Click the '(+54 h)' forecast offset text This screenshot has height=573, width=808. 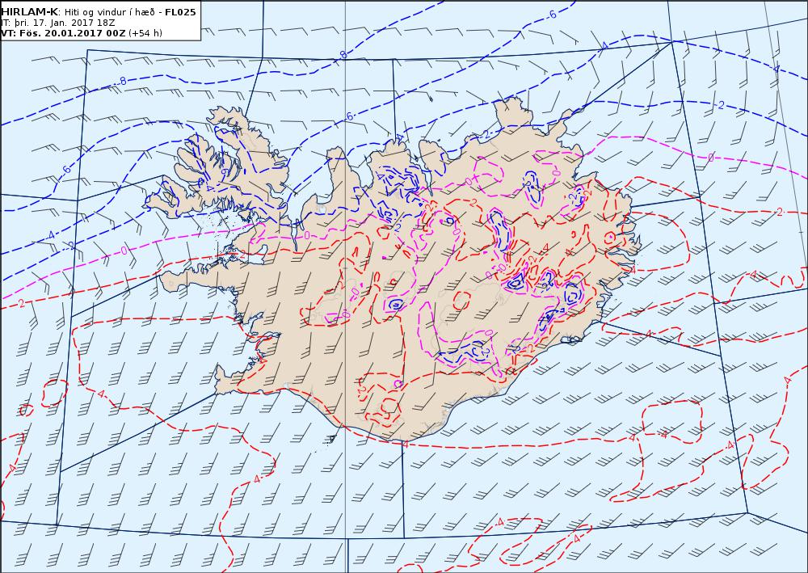tap(145, 33)
